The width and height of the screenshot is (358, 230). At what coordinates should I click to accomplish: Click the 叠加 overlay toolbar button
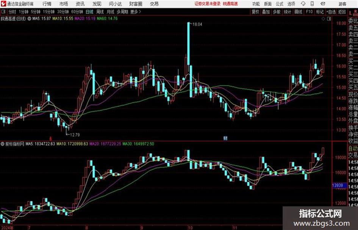[x=266, y=12]
